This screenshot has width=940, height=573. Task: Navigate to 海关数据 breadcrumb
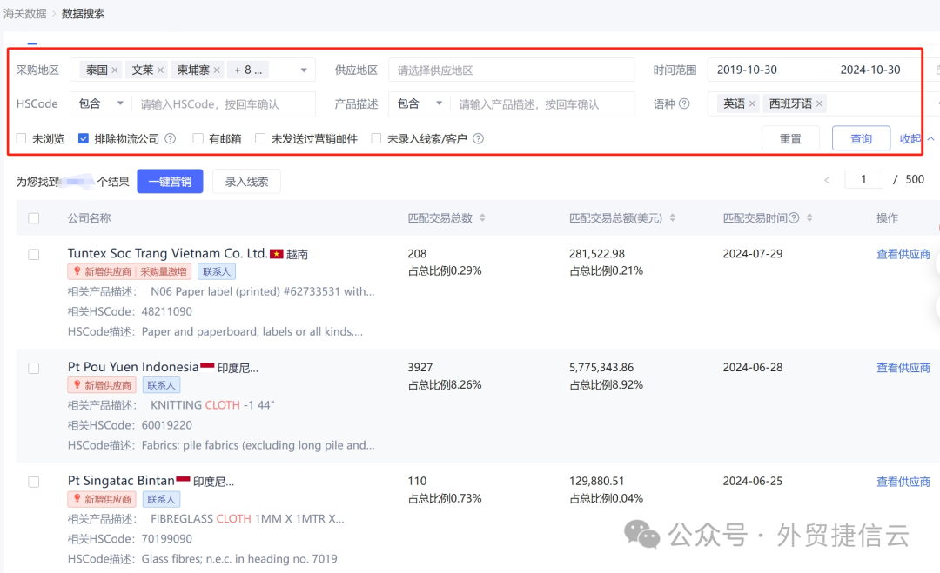pos(23,13)
